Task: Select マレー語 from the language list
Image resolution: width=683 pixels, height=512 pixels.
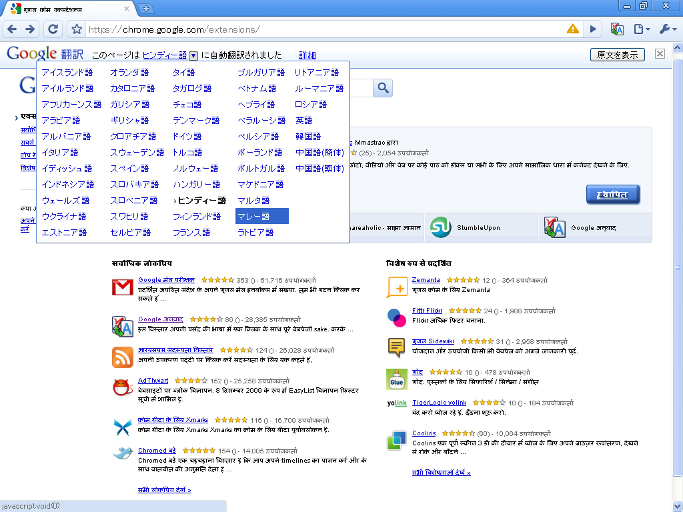Action: (x=261, y=217)
